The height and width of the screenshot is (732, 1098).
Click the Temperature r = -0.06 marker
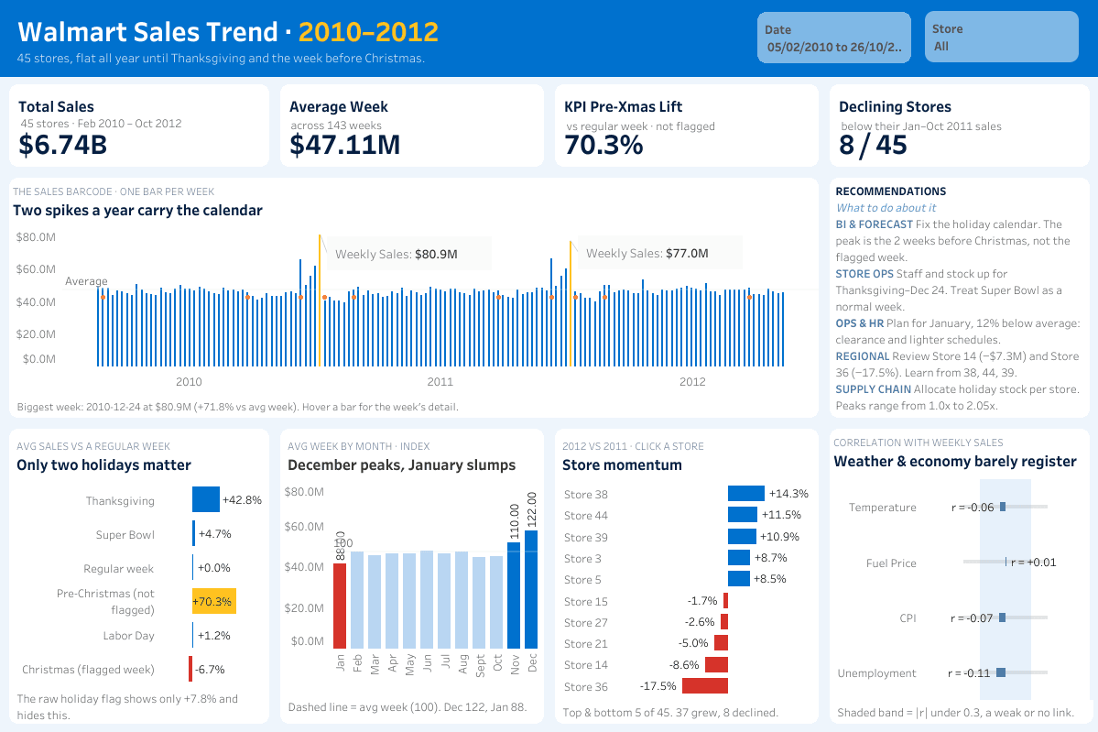1003,507
